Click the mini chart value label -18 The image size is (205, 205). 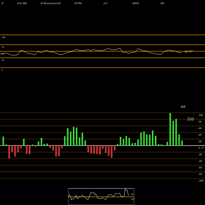click(x=132, y=199)
